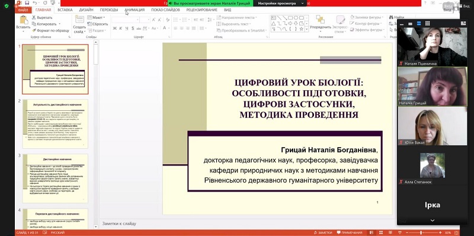Click Преобразовать в SmartArt button
Image resolution: width=474 pixels, height=236 pixels.
[x=242, y=31]
